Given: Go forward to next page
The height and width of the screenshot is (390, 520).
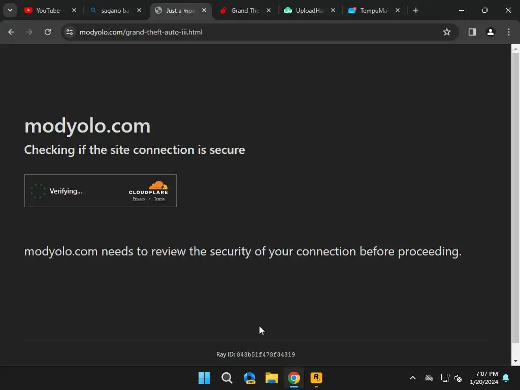Looking at the screenshot, I should pos(29,32).
